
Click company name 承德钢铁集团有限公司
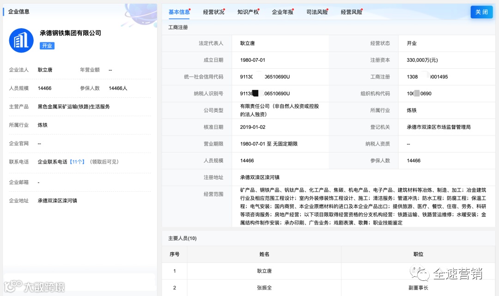coord(70,33)
